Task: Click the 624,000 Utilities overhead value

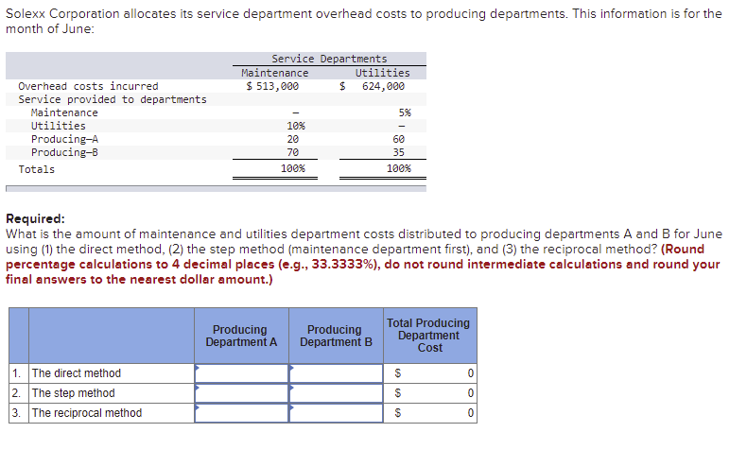Action: click(x=383, y=86)
